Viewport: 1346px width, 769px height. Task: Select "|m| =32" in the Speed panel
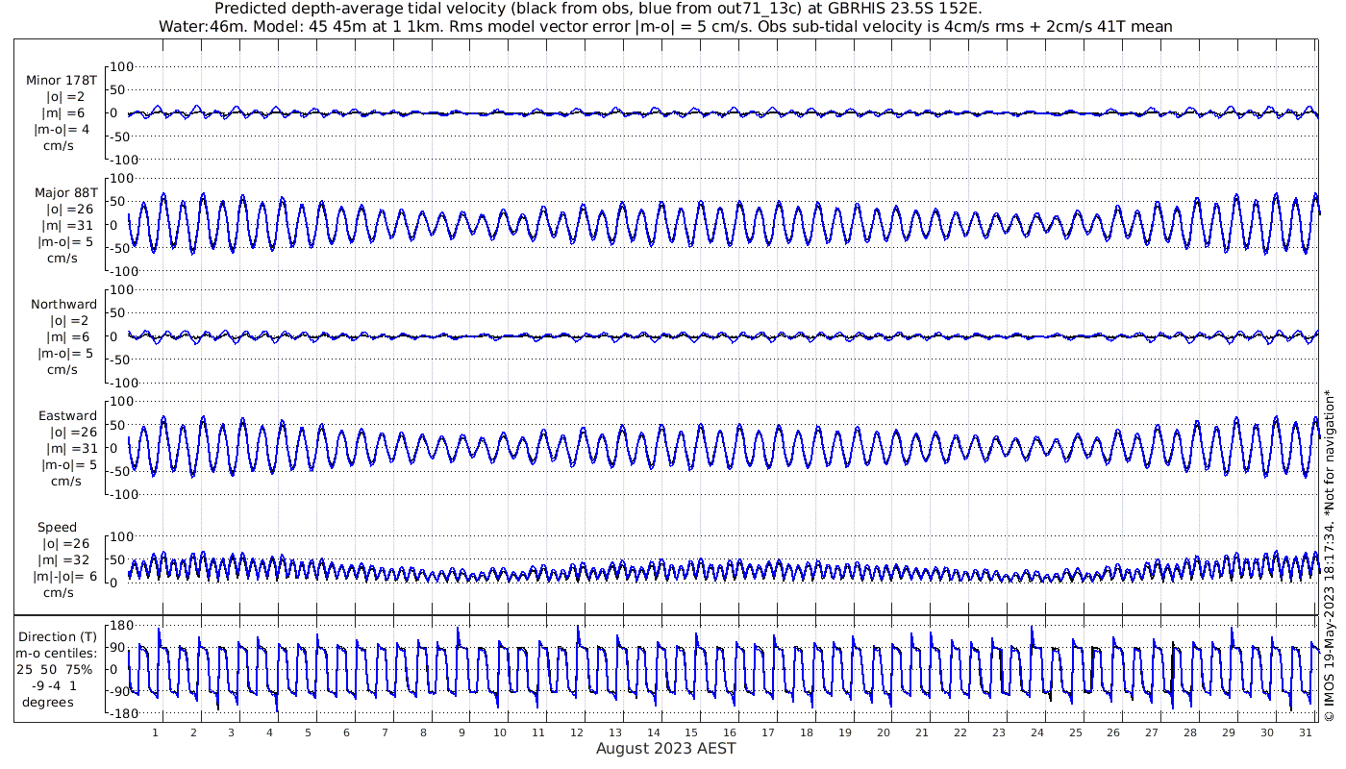pos(63,560)
